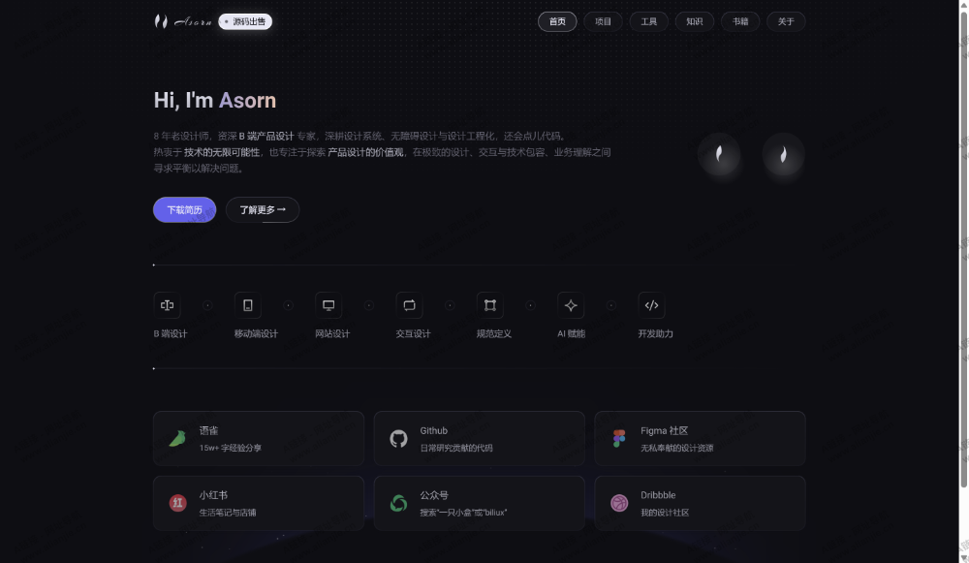Image resolution: width=969 pixels, height=563 pixels.
Task: Open the 小红书 card
Action: tap(259, 503)
